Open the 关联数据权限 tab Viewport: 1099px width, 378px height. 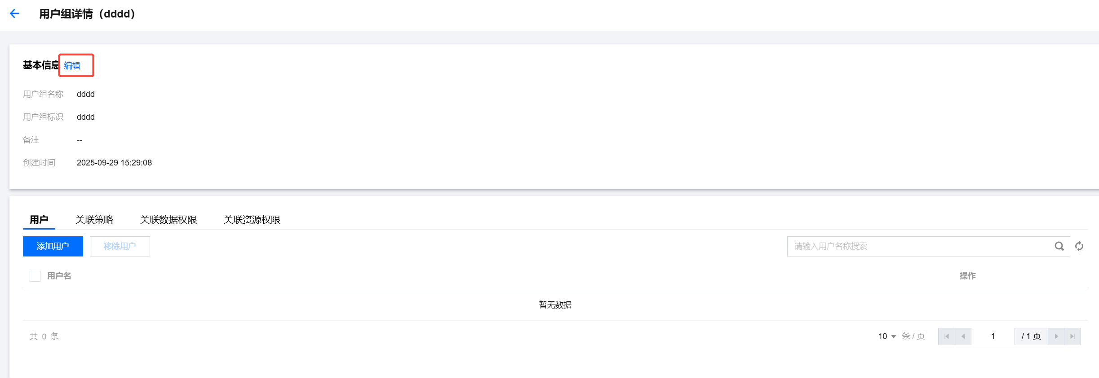(168, 220)
